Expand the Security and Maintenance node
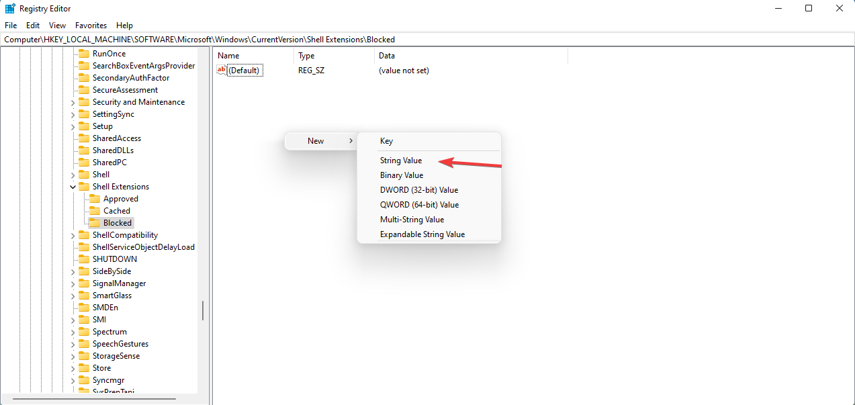Viewport: 855px width, 405px height. click(73, 102)
